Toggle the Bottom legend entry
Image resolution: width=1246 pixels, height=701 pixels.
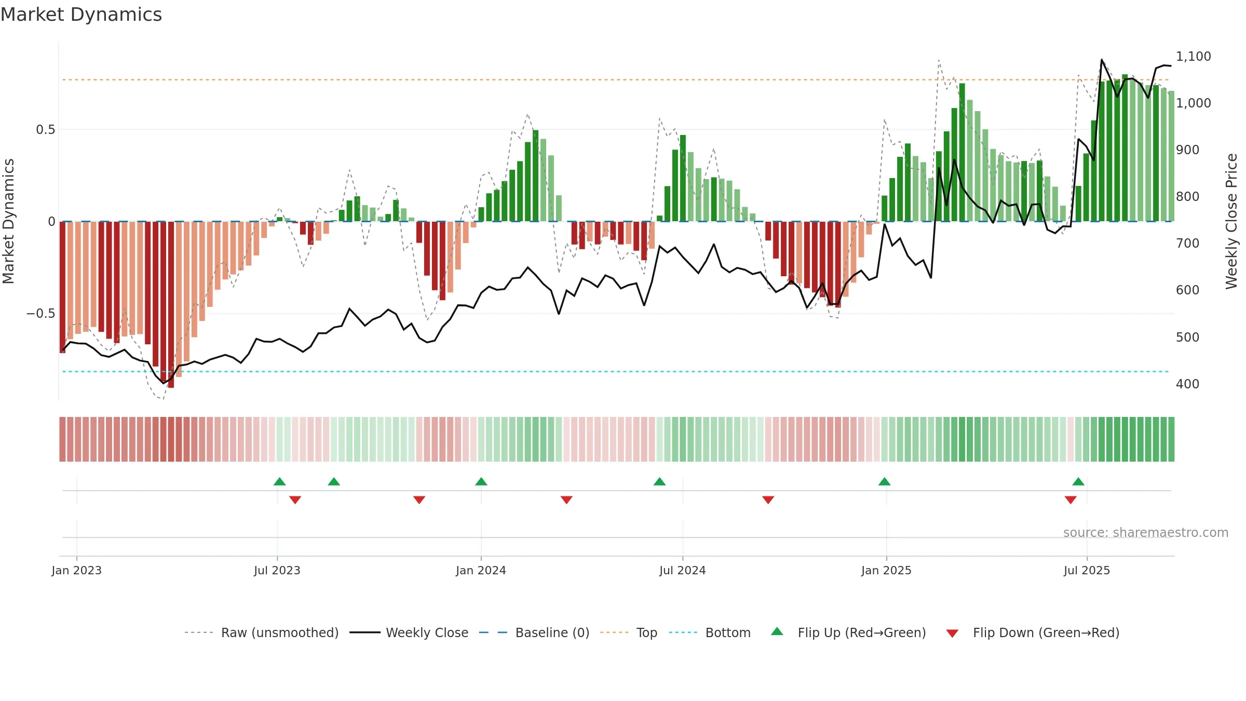point(710,632)
